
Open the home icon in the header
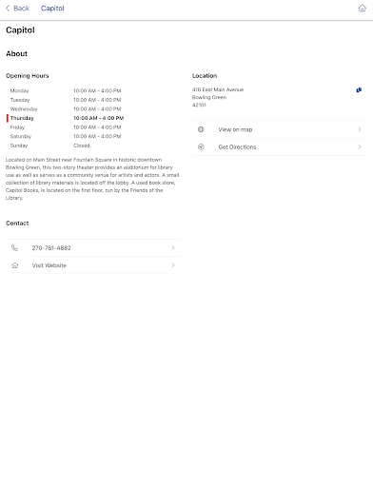(x=362, y=9)
